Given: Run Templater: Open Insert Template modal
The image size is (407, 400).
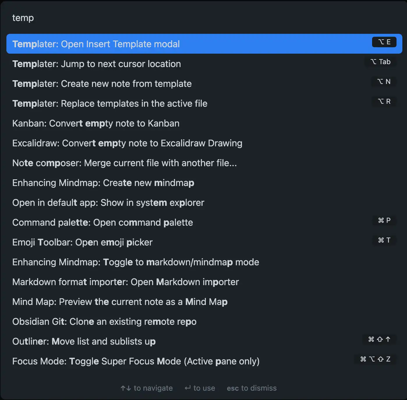Looking at the screenshot, I should pos(96,44).
